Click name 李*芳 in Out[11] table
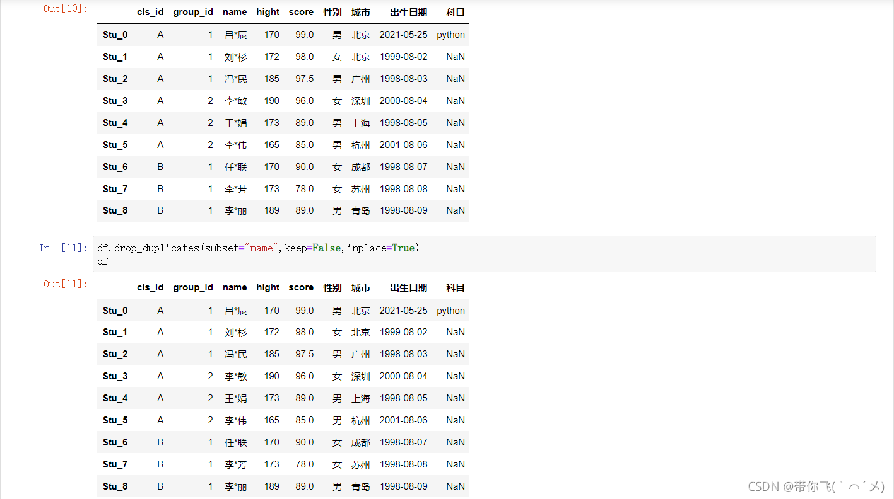Viewport: 894px width, 499px height. click(x=236, y=464)
